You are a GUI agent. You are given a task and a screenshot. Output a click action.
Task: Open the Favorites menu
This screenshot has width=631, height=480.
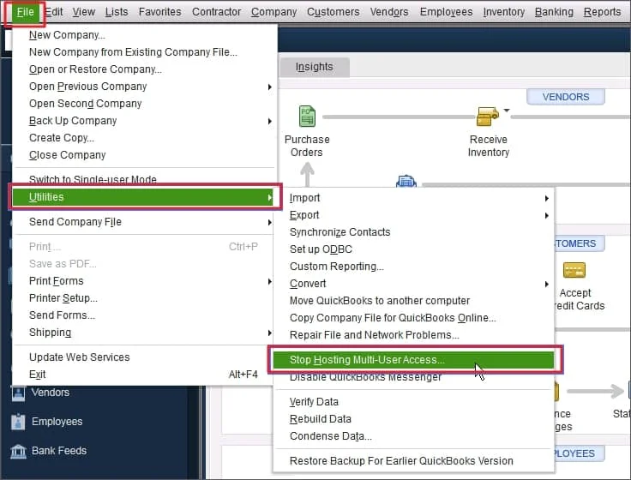159,12
